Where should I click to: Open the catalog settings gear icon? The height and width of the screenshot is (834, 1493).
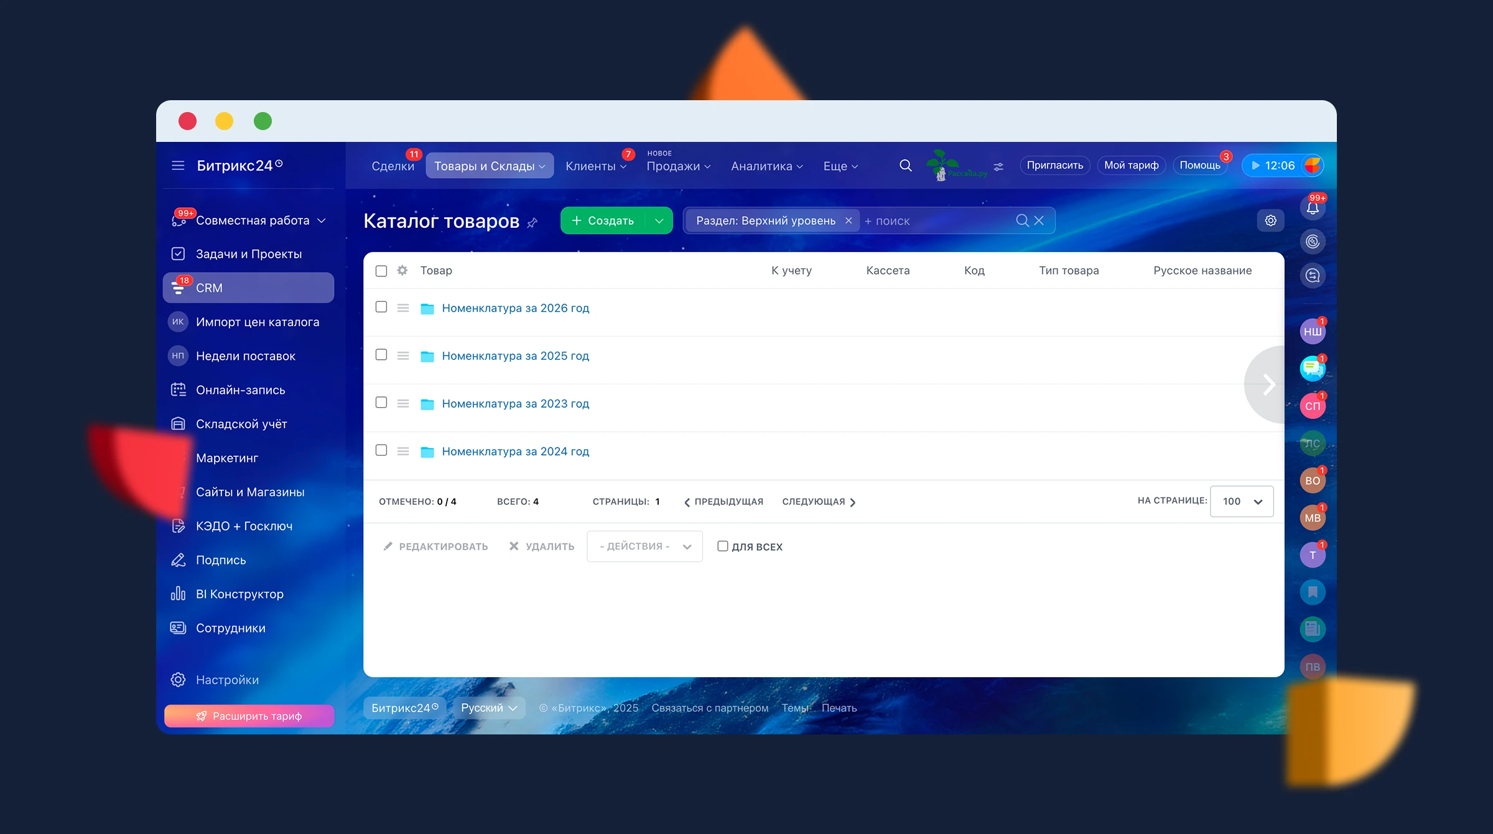(x=1270, y=220)
